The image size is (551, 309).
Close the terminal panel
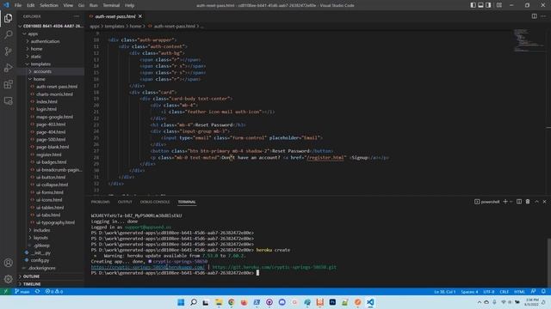[x=544, y=202]
